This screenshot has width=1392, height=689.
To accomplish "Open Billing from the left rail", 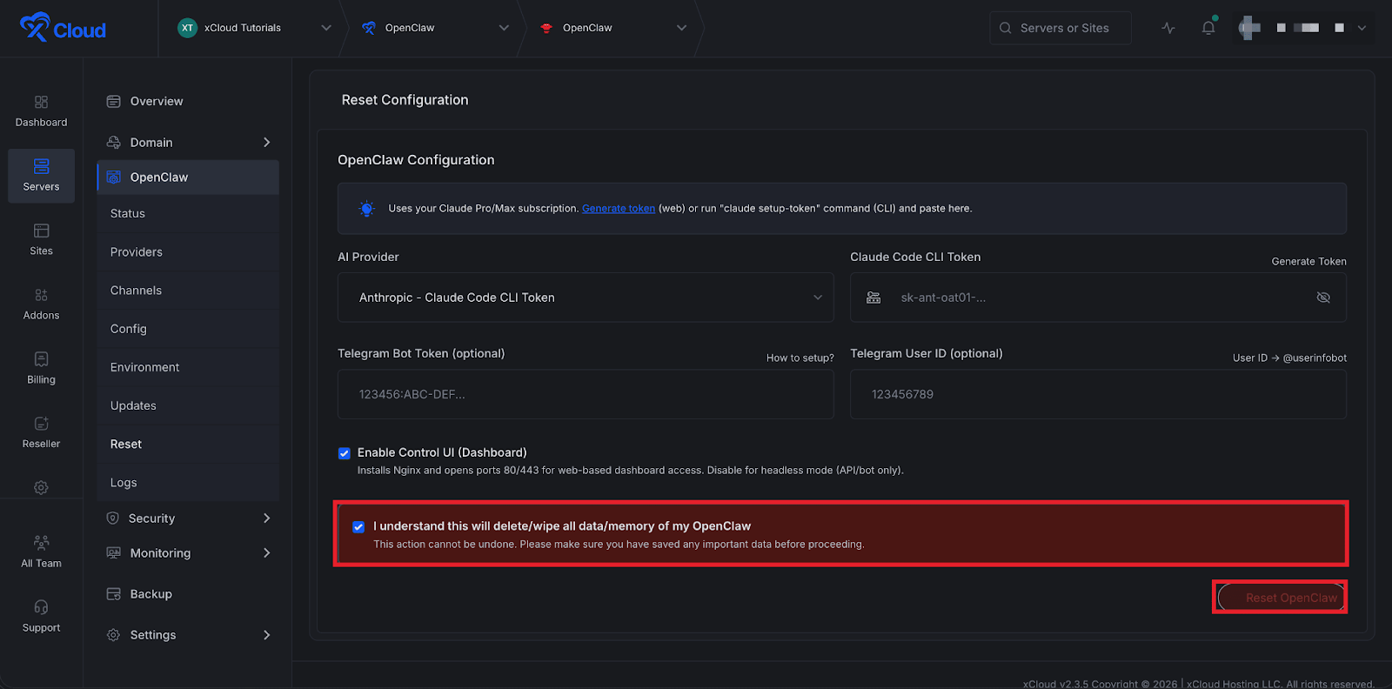I will (41, 359).
